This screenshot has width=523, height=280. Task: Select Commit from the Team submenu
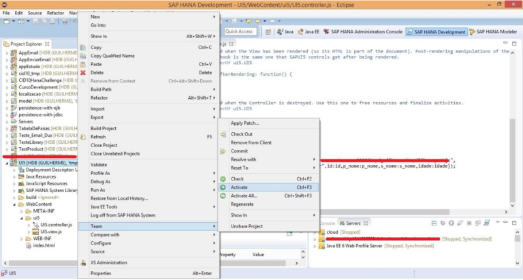pyautogui.click(x=240, y=151)
